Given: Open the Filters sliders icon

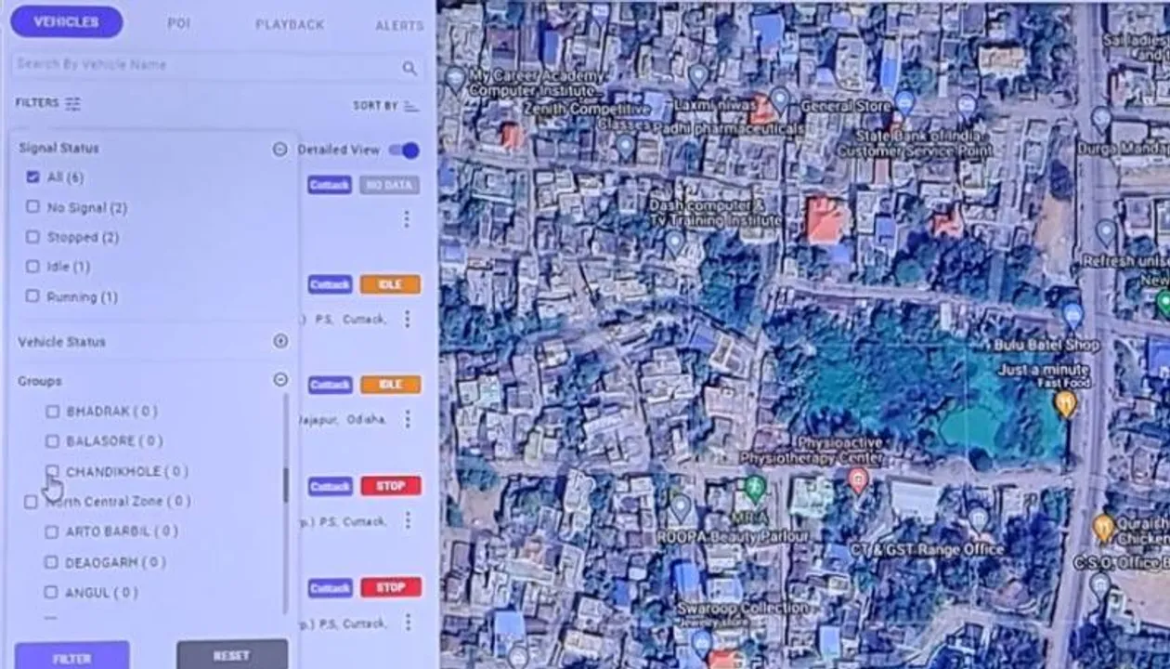Looking at the screenshot, I should pyautogui.click(x=72, y=104).
